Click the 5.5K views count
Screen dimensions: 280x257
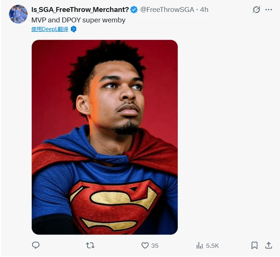(x=212, y=245)
